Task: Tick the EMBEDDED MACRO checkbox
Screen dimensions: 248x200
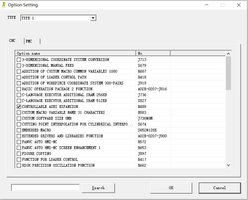Action: point(19,130)
